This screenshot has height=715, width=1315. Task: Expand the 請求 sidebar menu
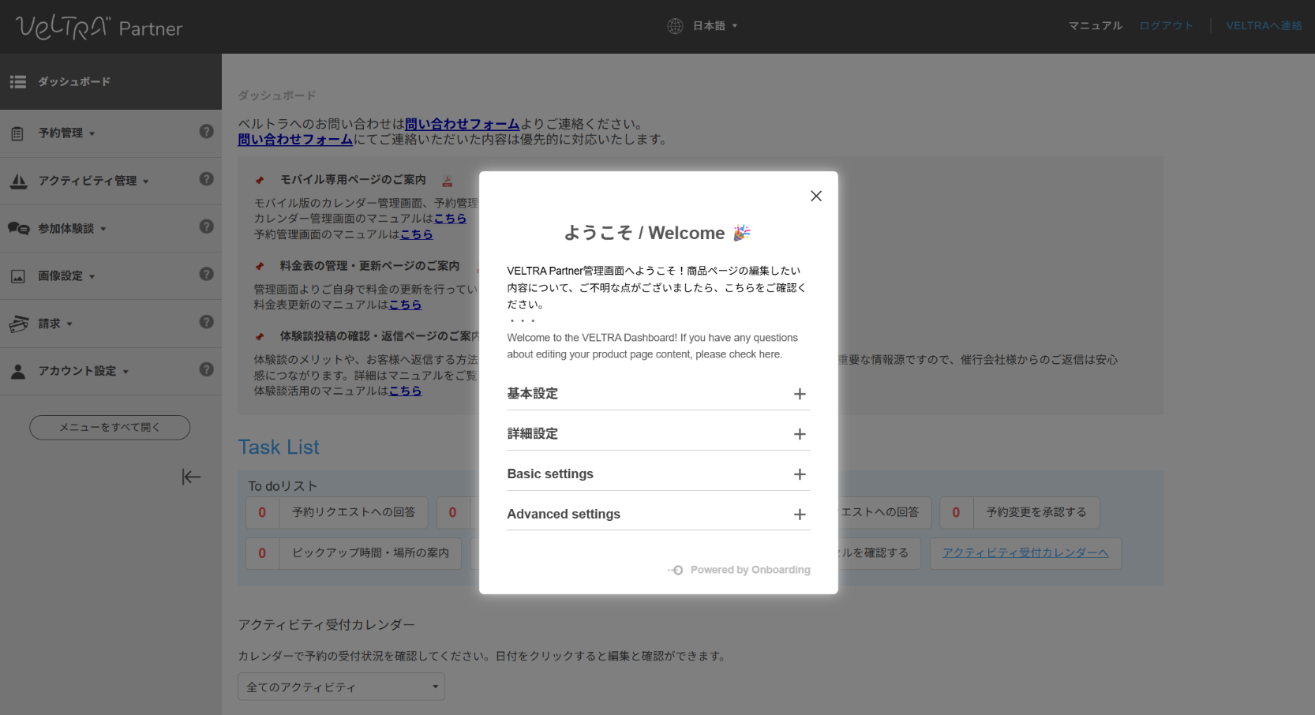(x=55, y=324)
